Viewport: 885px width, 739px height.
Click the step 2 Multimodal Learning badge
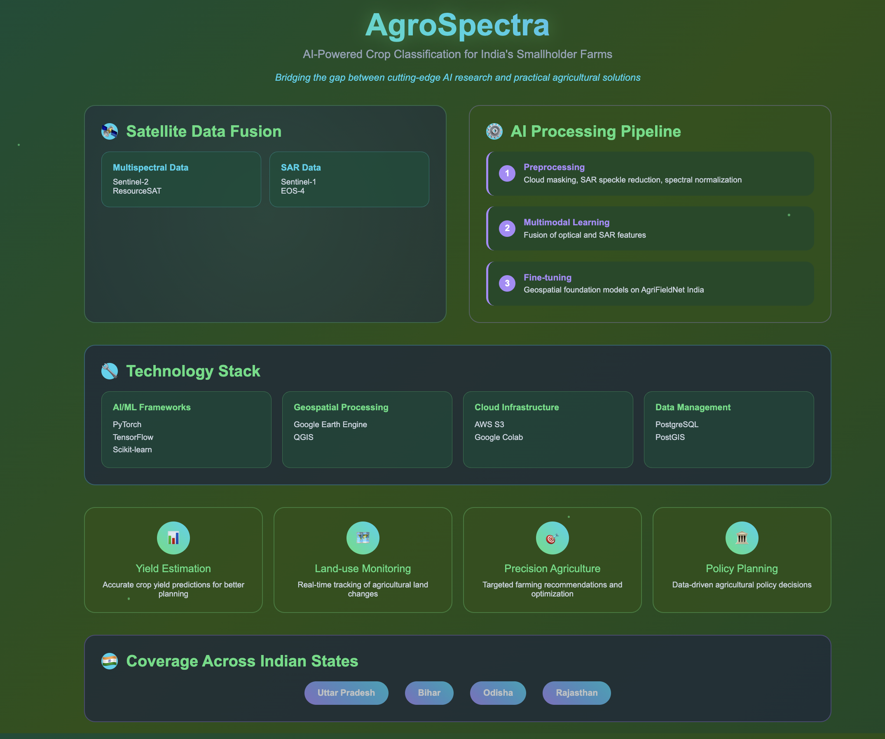pyautogui.click(x=507, y=228)
